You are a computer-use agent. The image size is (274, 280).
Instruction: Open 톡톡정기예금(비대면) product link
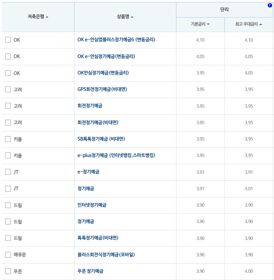point(98,238)
